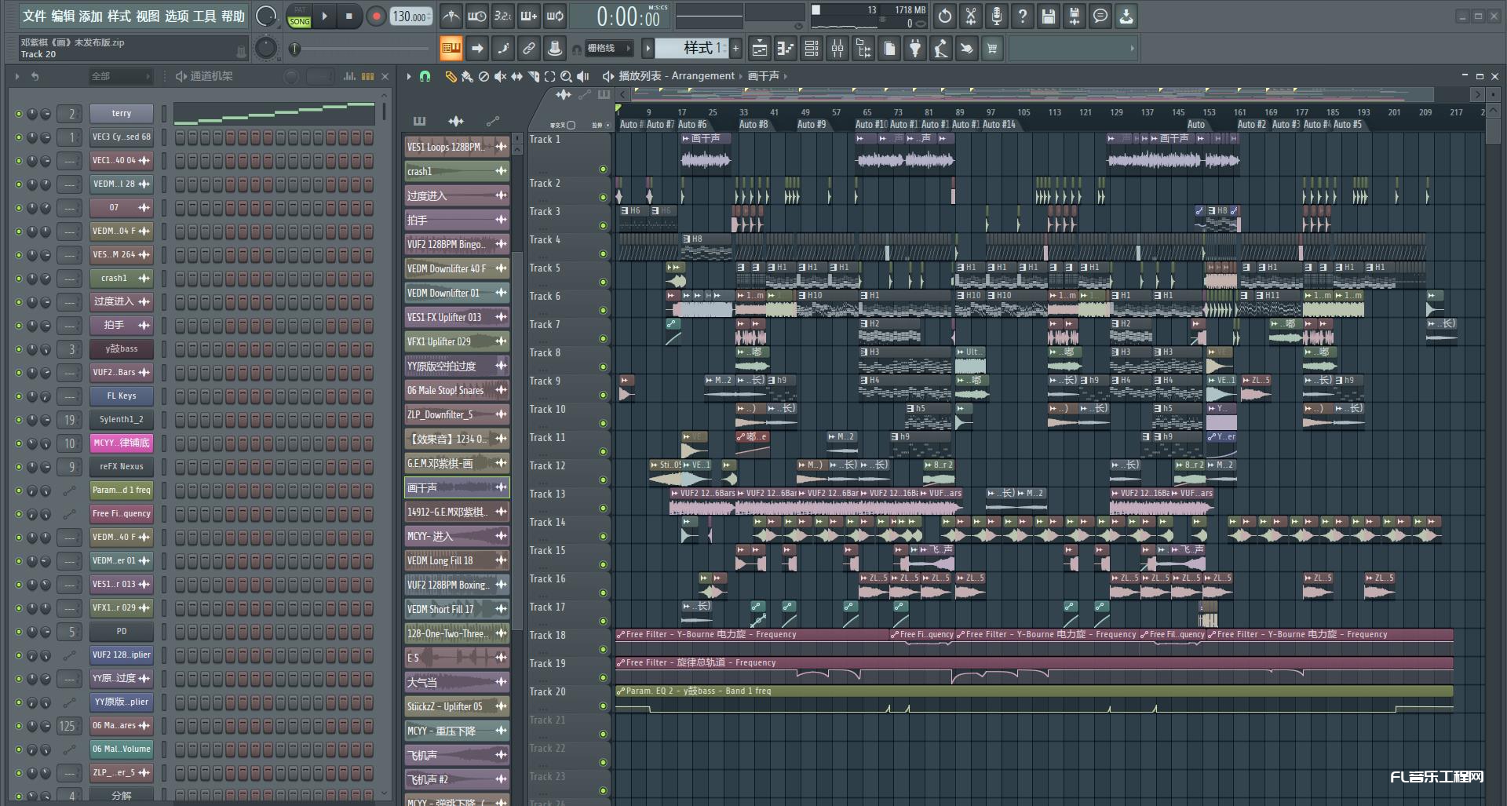
Task: Click the y鼓bass channel button
Action: (x=121, y=348)
